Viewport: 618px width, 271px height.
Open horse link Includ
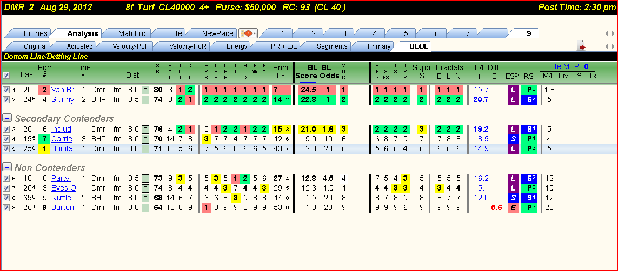pos(61,129)
